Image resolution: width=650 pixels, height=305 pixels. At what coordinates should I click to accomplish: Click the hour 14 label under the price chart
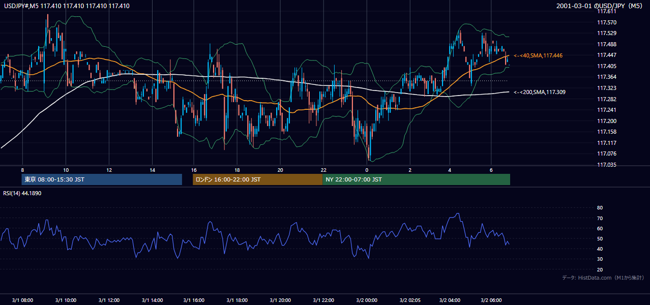tap(152, 170)
